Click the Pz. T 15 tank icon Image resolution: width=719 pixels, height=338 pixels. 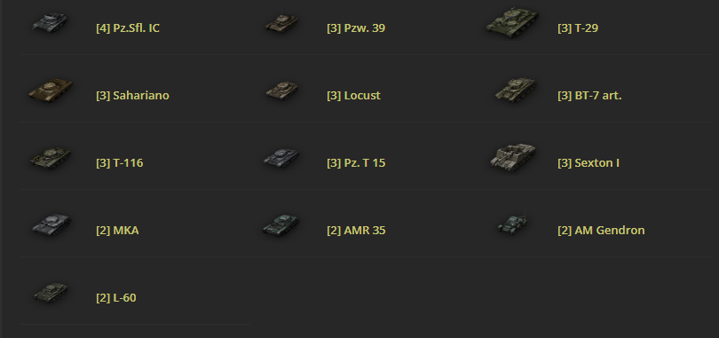[281, 158]
